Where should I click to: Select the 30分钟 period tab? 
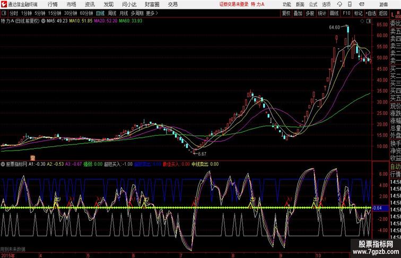pos(71,13)
